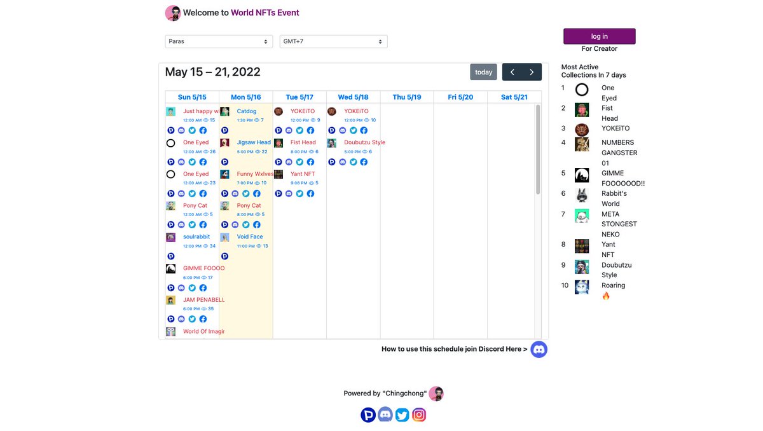Go to next week with right arrow

click(532, 72)
